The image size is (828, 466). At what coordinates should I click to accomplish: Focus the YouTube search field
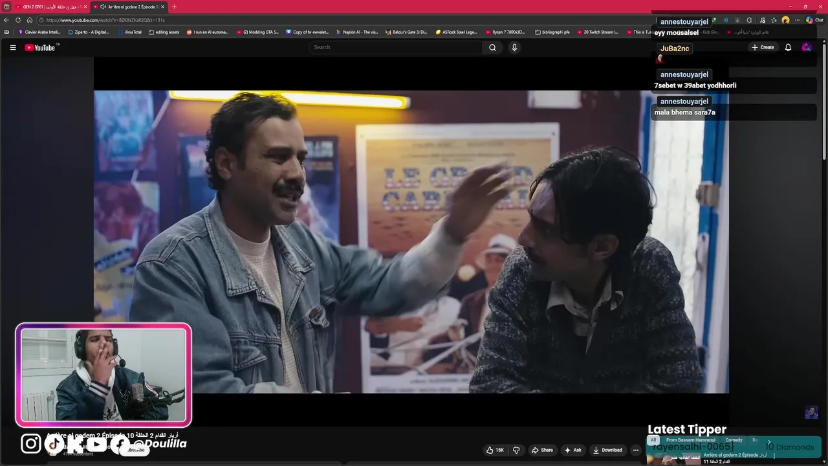[395, 47]
